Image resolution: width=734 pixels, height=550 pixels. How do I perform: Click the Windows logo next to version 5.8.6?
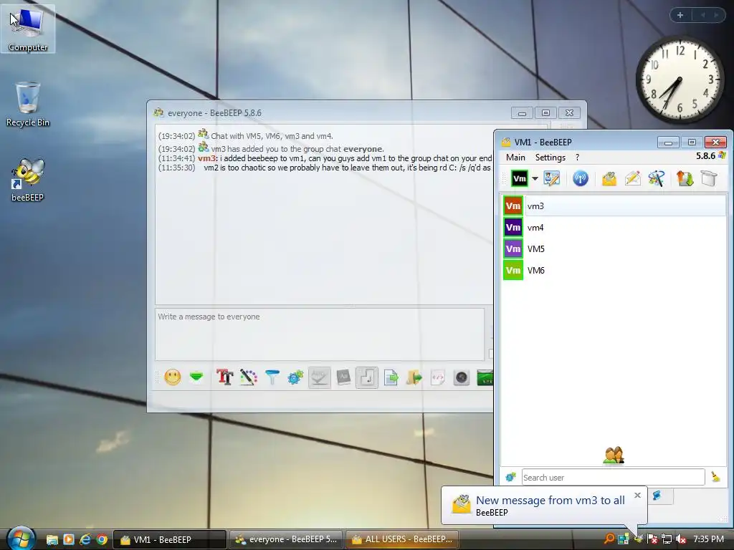(721, 155)
